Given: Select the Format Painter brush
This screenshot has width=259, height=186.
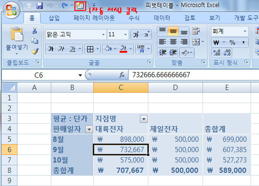Looking at the screenshot, I should tap(35, 51).
